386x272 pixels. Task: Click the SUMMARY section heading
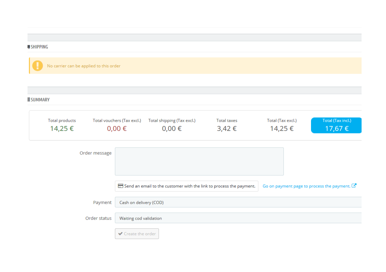[40, 100]
